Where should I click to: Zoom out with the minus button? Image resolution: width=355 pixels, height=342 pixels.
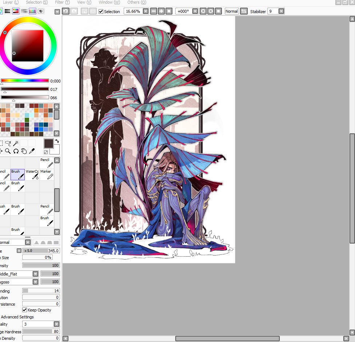tap(154, 11)
